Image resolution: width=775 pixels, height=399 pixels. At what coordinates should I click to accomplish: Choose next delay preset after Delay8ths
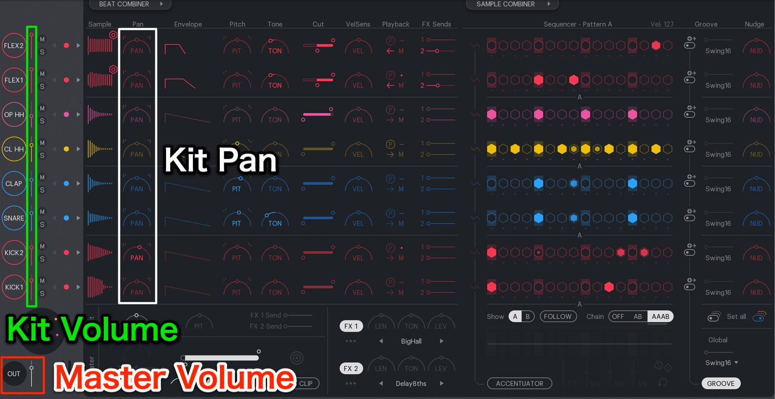click(x=442, y=383)
